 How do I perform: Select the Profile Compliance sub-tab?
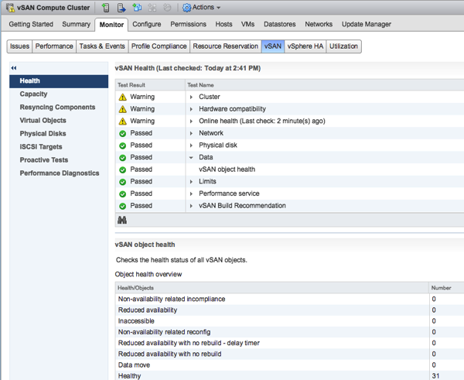click(159, 46)
